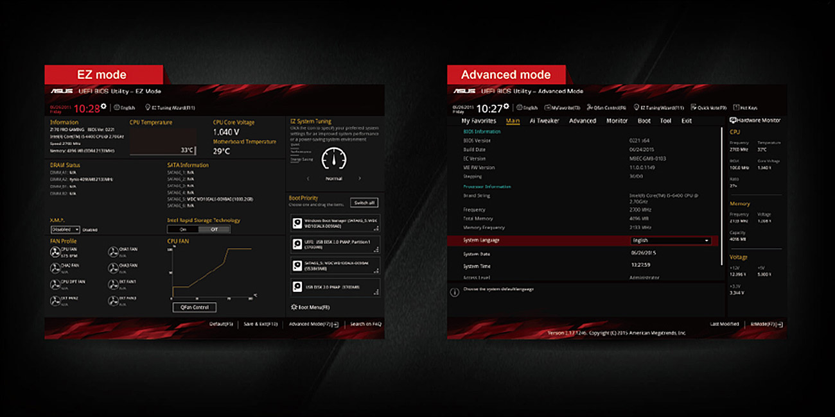Open Quick Note(F9) in Advanced mode

coord(709,108)
